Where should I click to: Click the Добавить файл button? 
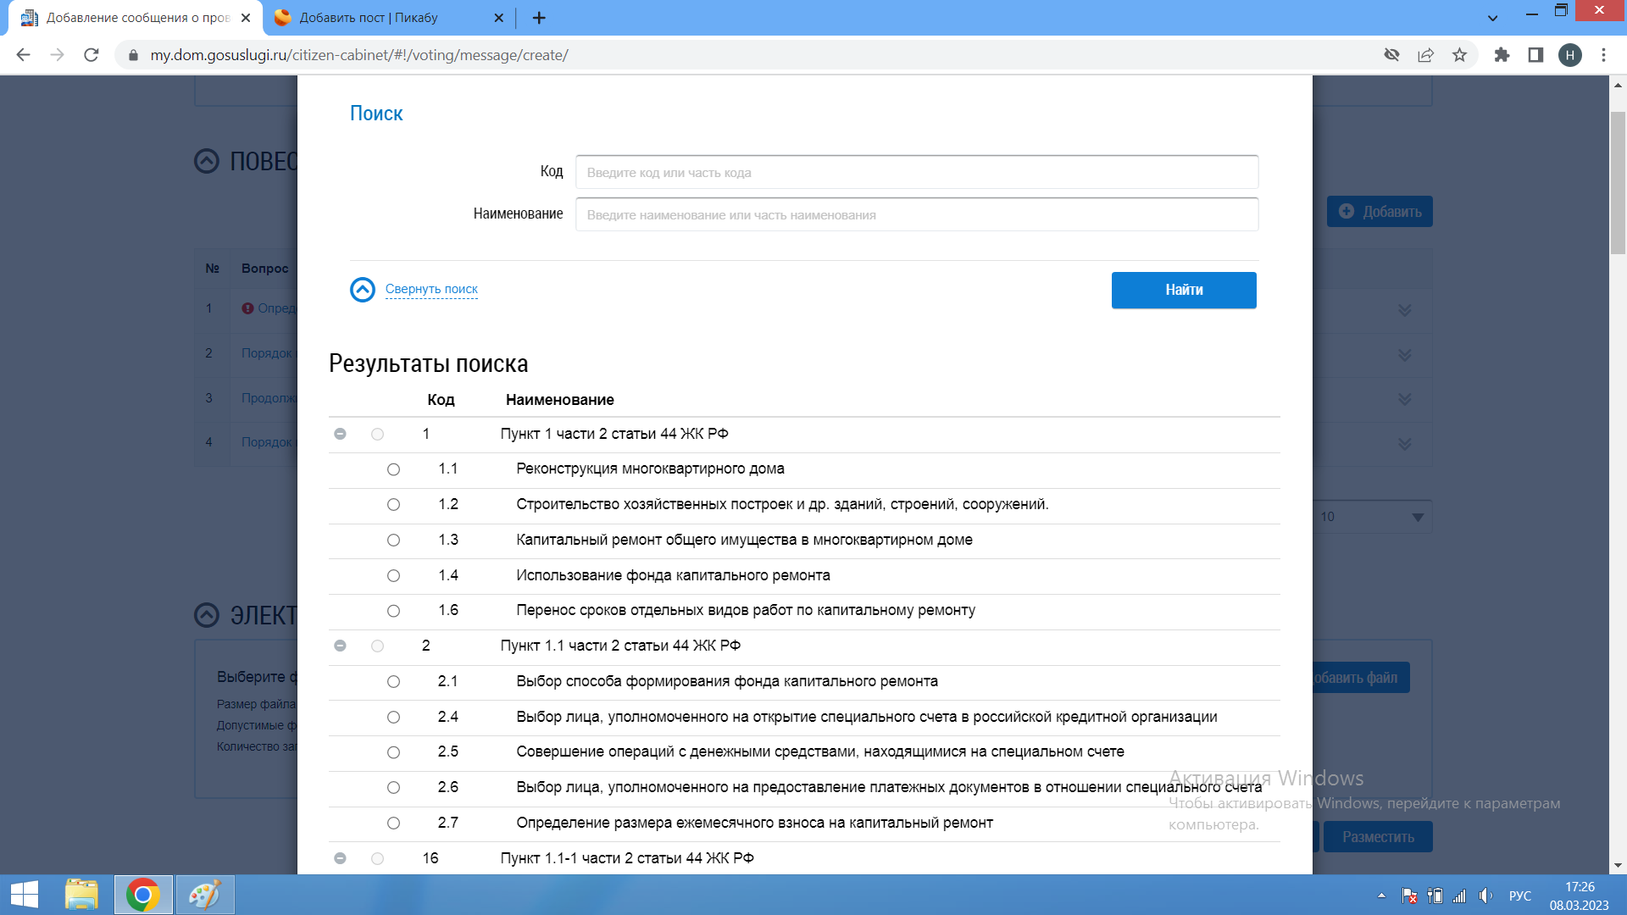click(1361, 678)
